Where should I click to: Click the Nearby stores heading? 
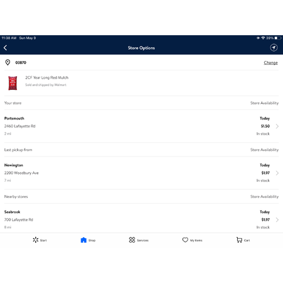pos(16,197)
